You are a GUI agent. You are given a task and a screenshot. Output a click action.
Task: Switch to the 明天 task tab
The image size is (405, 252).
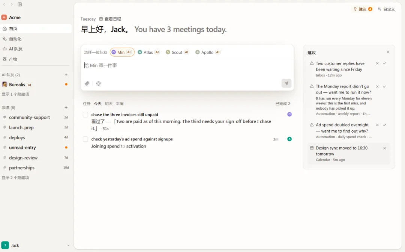click(x=109, y=104)
